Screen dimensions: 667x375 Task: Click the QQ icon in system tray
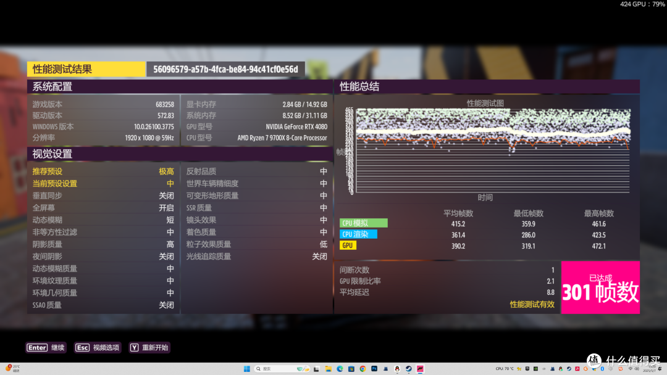[561, 369]
